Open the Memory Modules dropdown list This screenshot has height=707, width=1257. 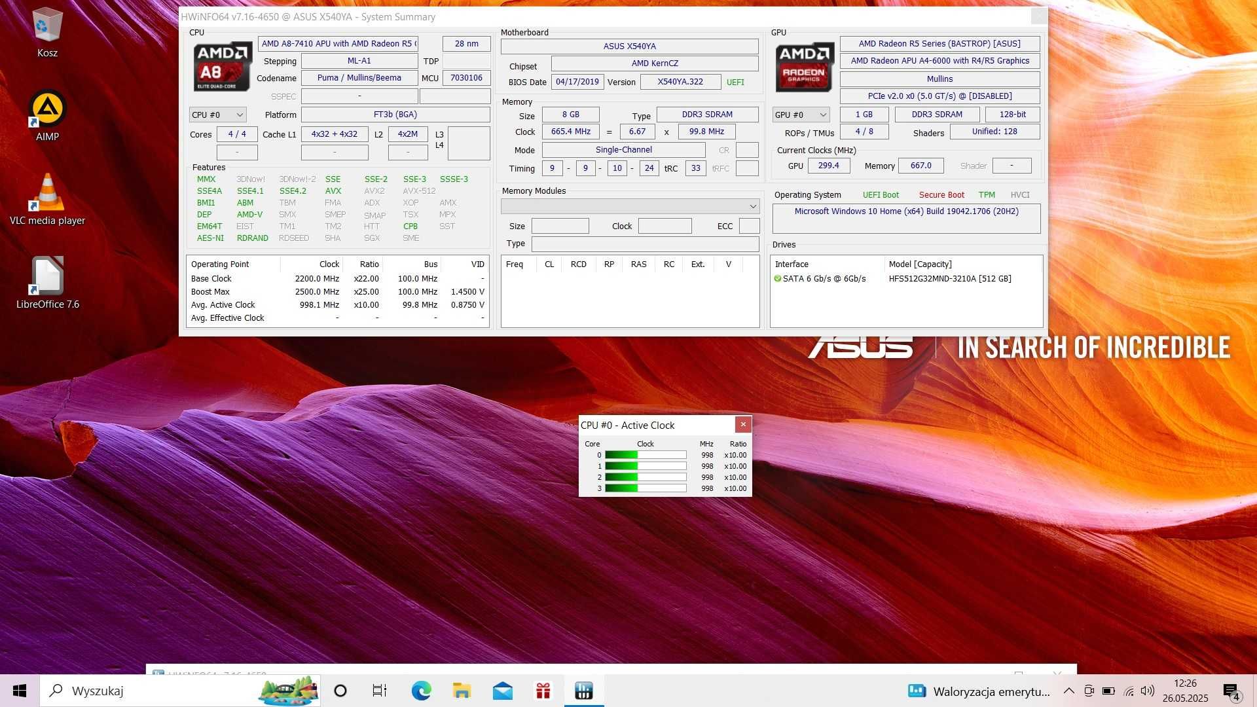tap(630, 206)
